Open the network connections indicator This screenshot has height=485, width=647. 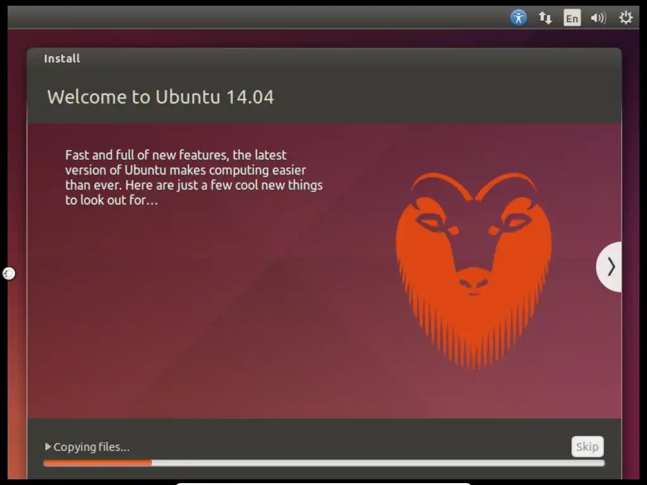545,18
